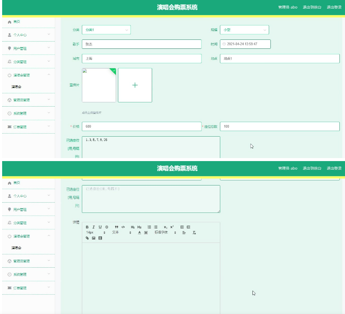Viewport: 345px width, 314px height.
Task: Create an ordered numbered list
Action: (149, 227)
